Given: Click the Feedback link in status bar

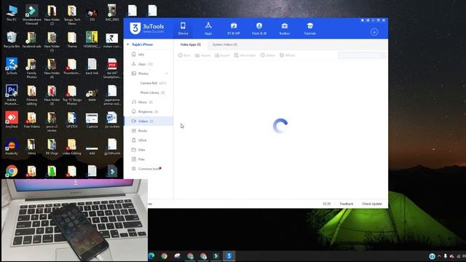Looking at the screenshot, I should point(347,204).
